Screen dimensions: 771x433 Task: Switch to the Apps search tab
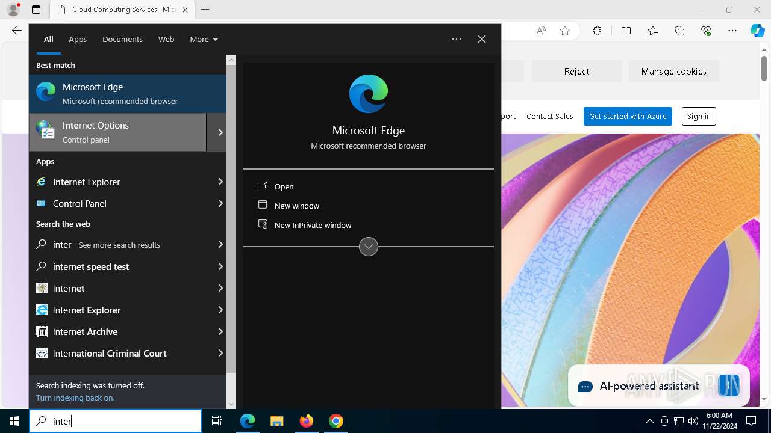coord(78,39)
